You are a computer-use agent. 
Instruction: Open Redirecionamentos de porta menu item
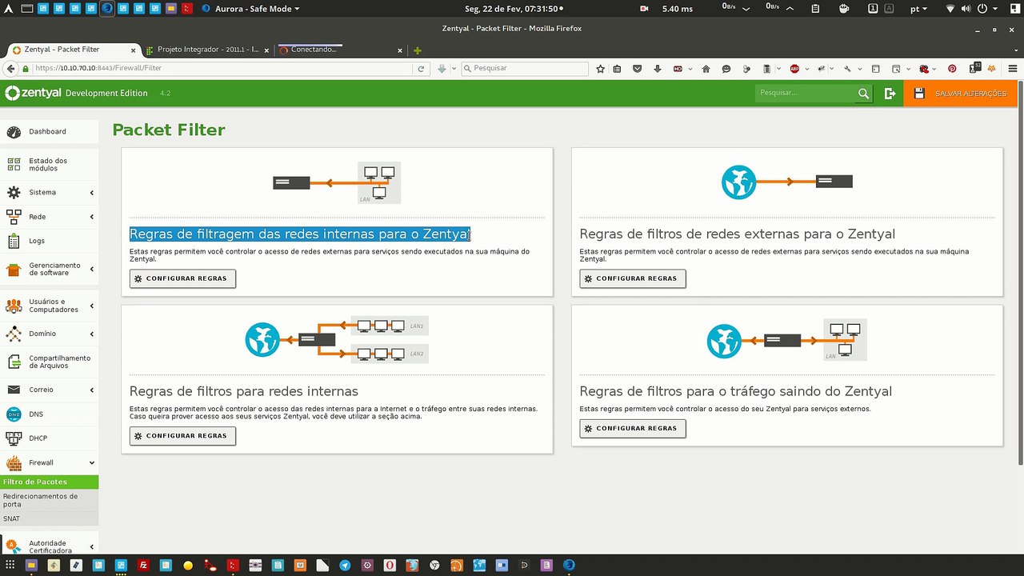tap(49, 501)
